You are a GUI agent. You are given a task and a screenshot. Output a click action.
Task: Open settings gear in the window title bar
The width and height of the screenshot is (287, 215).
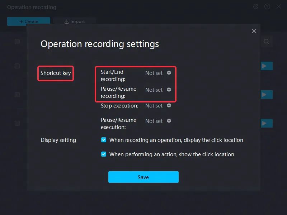click(256, 7)
